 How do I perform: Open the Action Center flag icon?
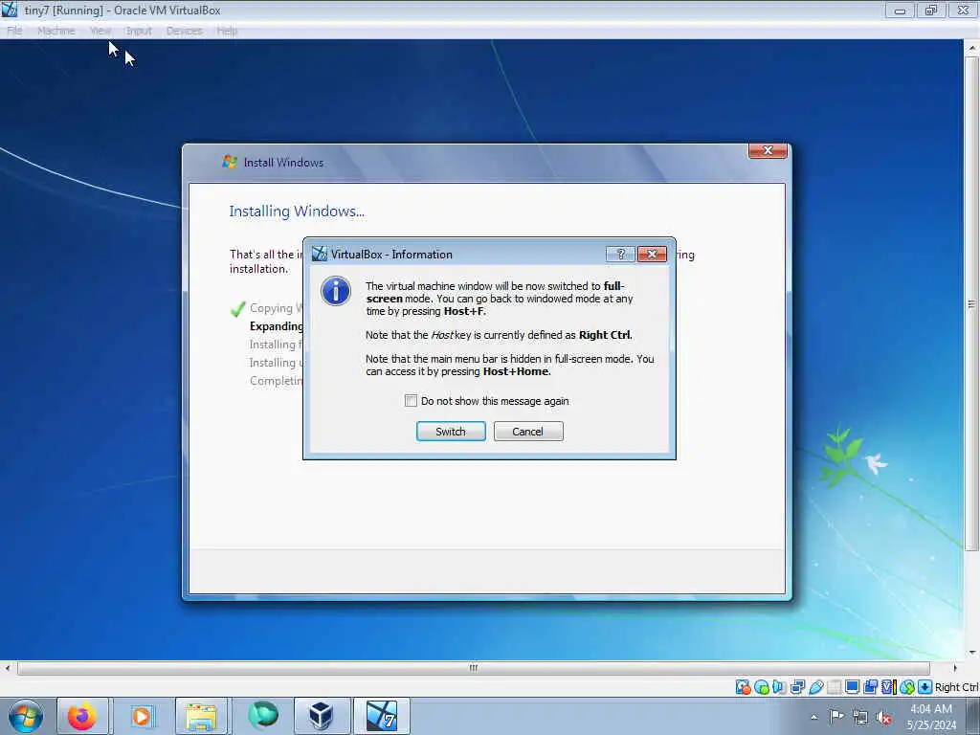coord(836,717)
